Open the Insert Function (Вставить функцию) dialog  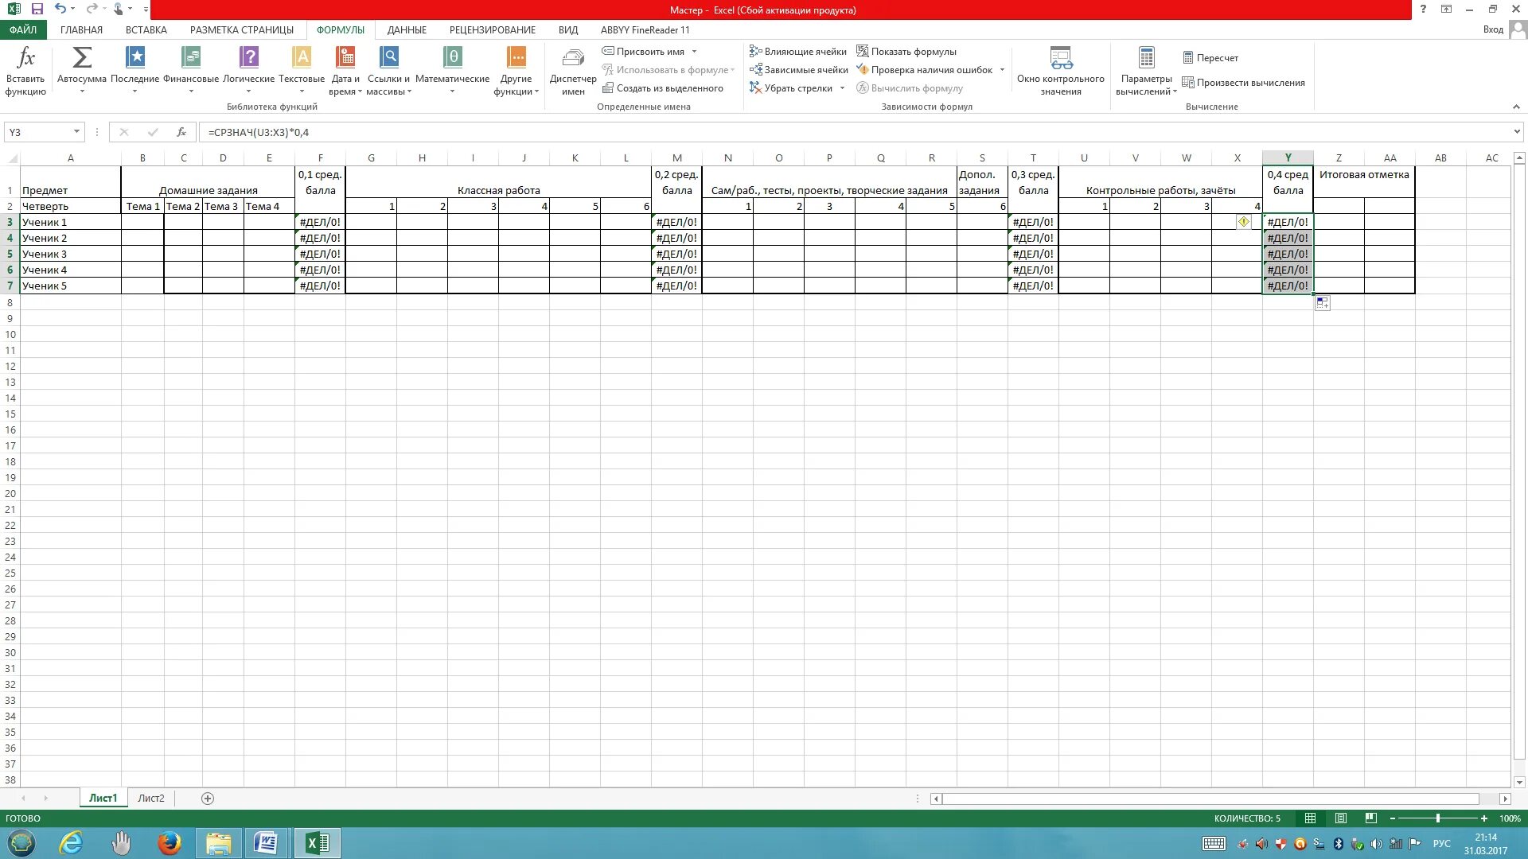25,72
